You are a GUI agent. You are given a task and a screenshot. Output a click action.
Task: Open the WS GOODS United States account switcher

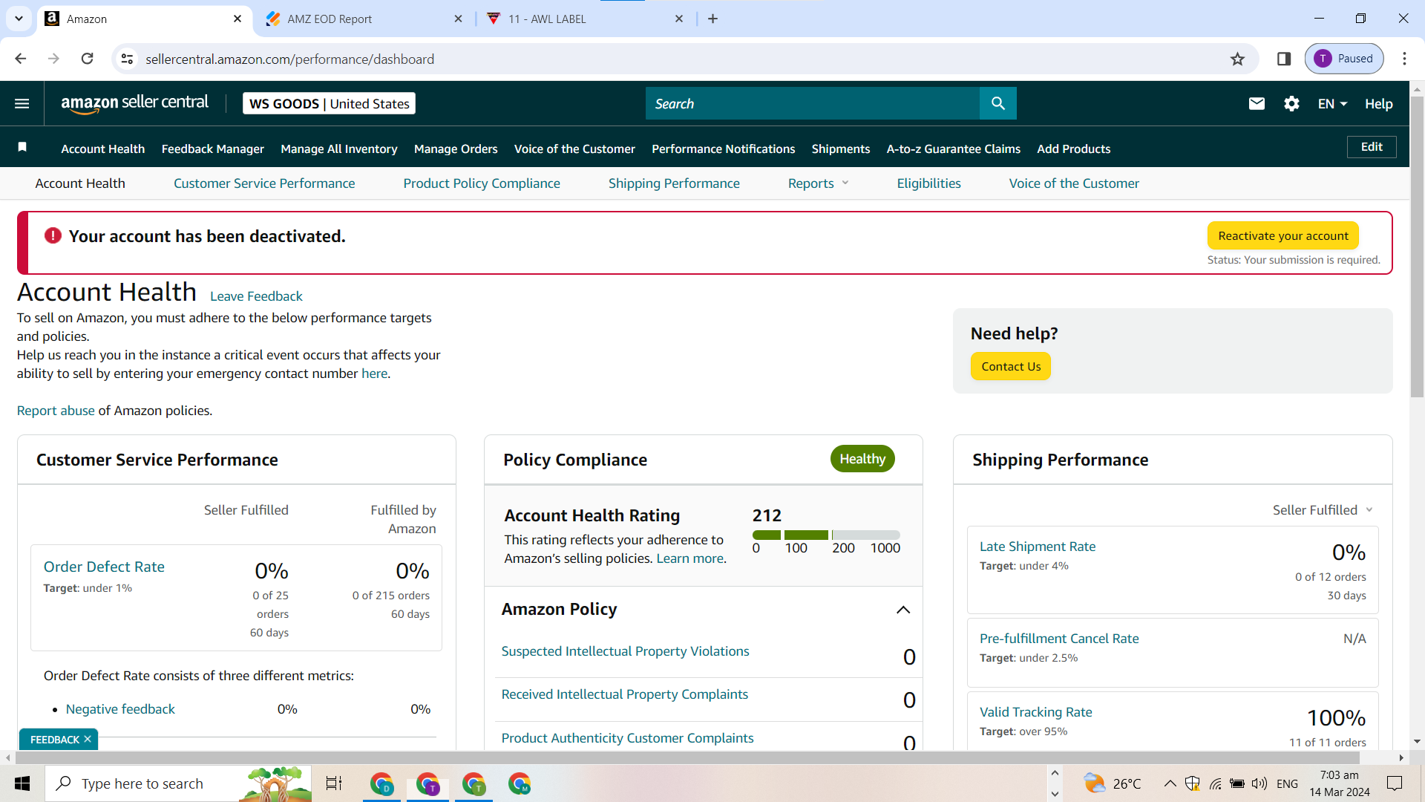[x=329, y=104]
